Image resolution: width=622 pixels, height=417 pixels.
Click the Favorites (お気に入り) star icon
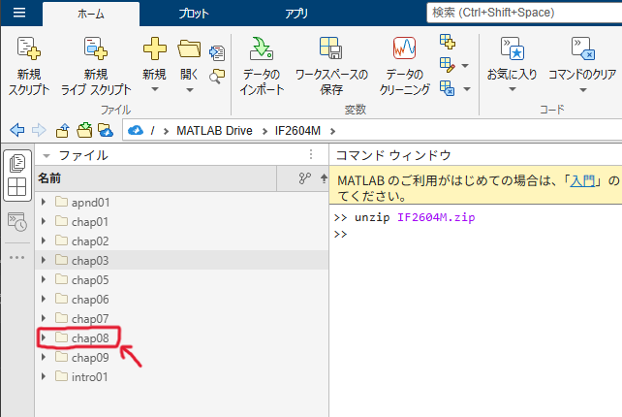511,48
